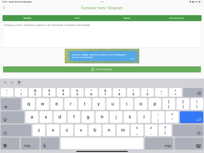Apply Itálico formatting
The width and height of the screenshot is (204, 153).
coord(77,18)
